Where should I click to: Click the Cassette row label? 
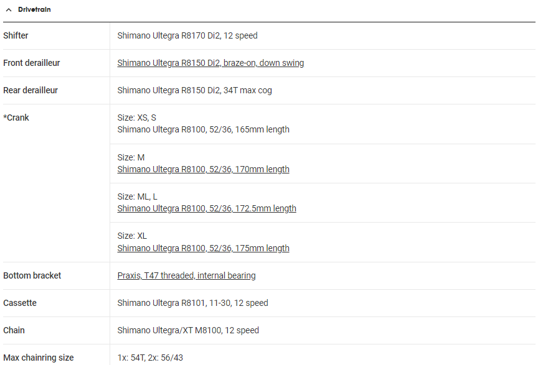20,303
